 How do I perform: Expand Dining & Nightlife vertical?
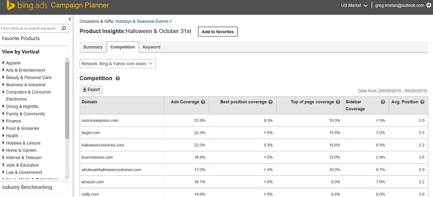coord(3,107)
